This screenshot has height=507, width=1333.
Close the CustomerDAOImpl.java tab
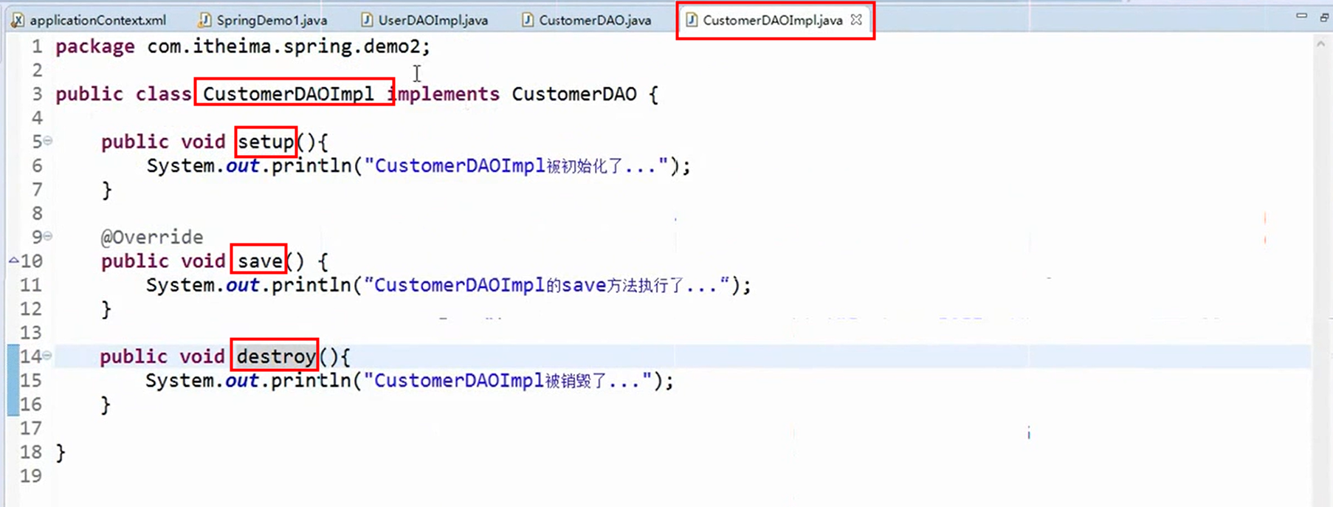coord(856,20)
